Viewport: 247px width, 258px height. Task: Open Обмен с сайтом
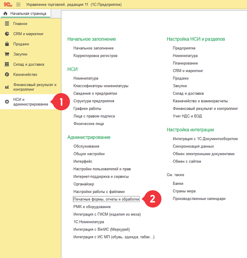tap(187, 161)
